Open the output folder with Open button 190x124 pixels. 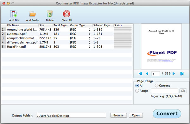[x=136, y=115]
